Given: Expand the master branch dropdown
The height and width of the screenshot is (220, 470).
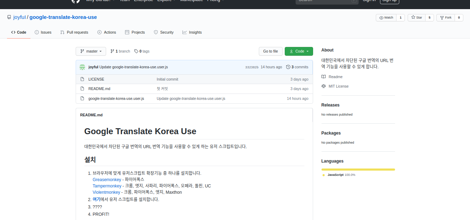Looking at the screenshot, I should pos(91,51).
